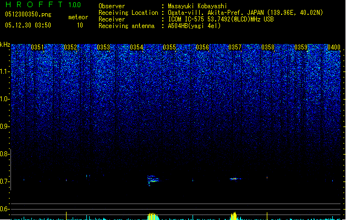Viewport: 346px width, 220px height.
Task: Click the 0351 time marker
Action: point(37,47)
